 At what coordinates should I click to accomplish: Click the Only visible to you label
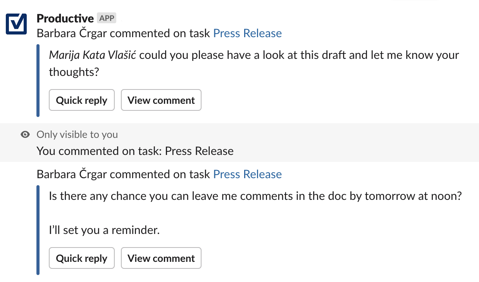[77, 134]
